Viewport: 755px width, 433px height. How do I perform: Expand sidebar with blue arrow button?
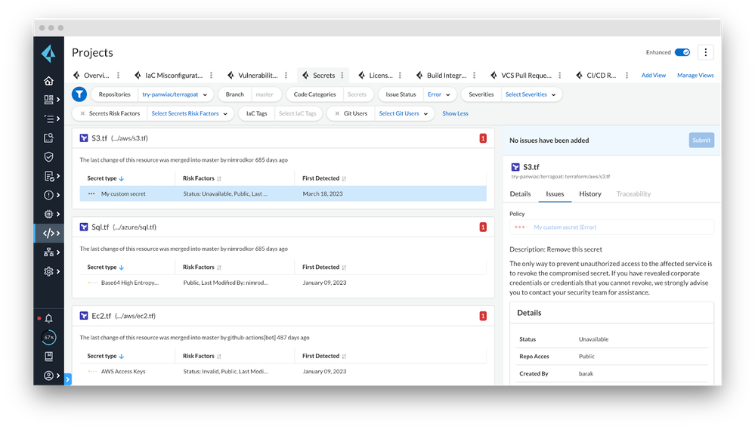pyautogui.click(x=68, y=379)
